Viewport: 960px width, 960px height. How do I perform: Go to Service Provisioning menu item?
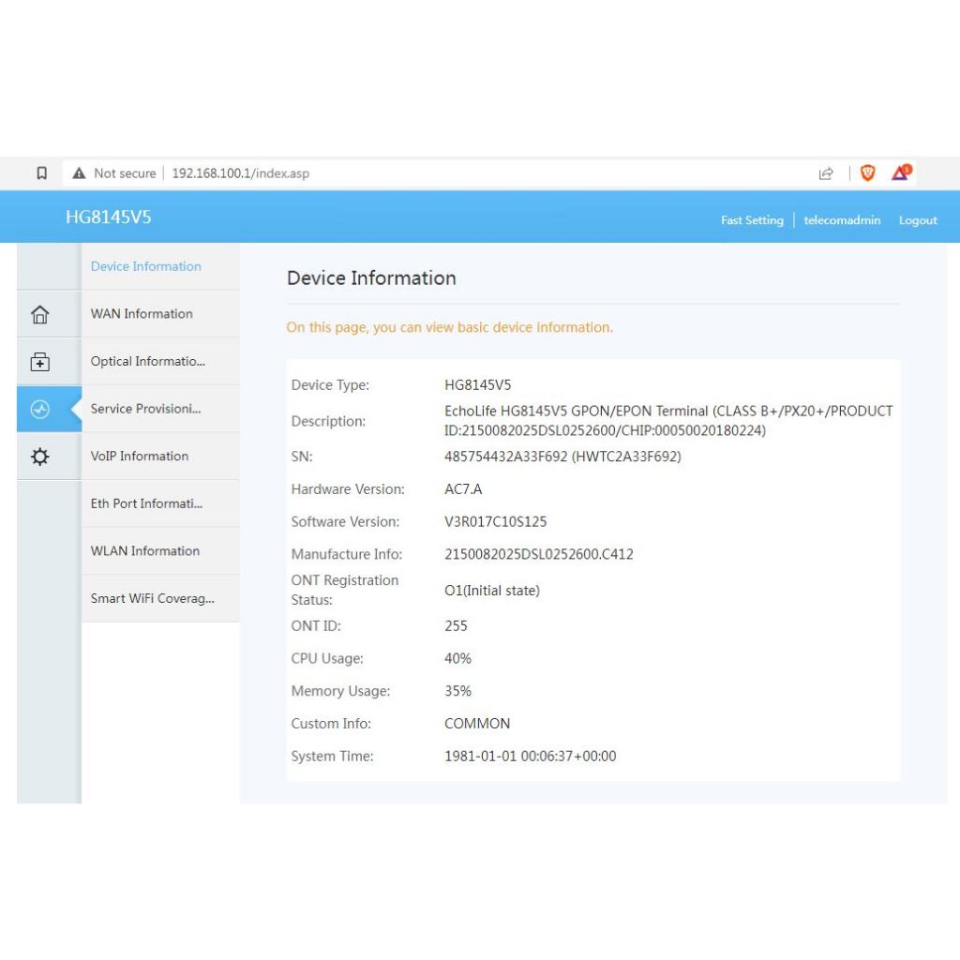pos(145,409)
